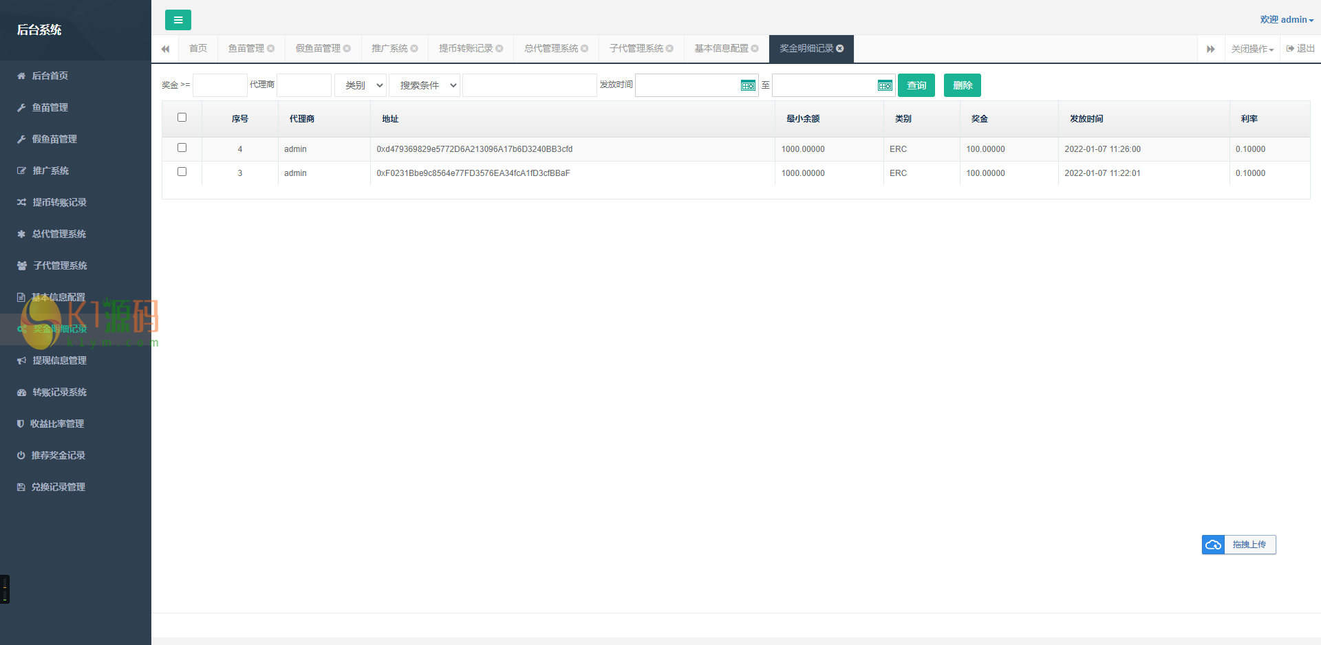Screen dimensions: 1321x645
Task: Focus the 代理商 input field
Action: (x=304, y=85)
